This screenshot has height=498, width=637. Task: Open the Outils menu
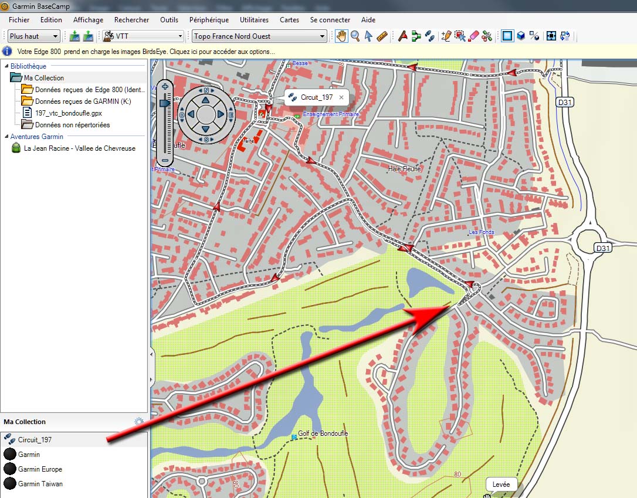(x=169, y=19)
